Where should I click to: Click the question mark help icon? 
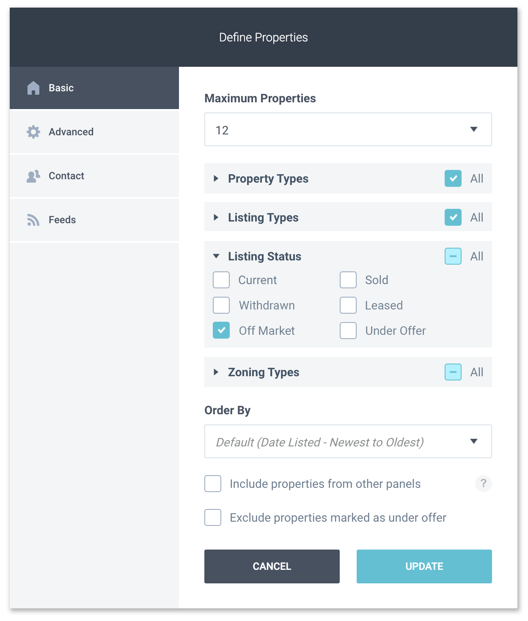point(484,484)
